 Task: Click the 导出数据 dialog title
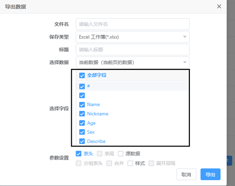pos(16,7)
